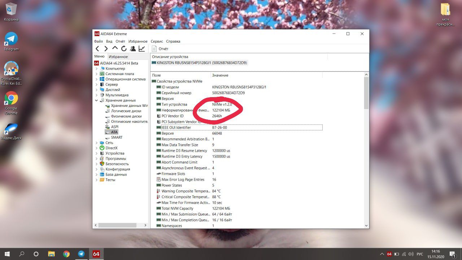The height and width of the screenshot is (260, 462).
Task: Select the ASPI tree item
Action: [x=112, y=127]
